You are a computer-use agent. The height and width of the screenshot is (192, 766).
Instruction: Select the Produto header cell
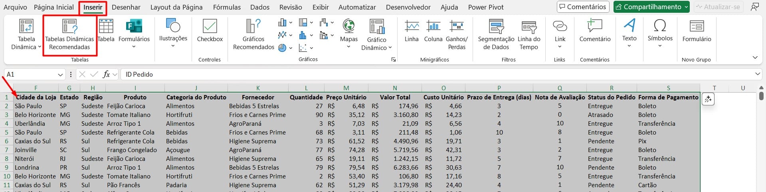[135, 97]
